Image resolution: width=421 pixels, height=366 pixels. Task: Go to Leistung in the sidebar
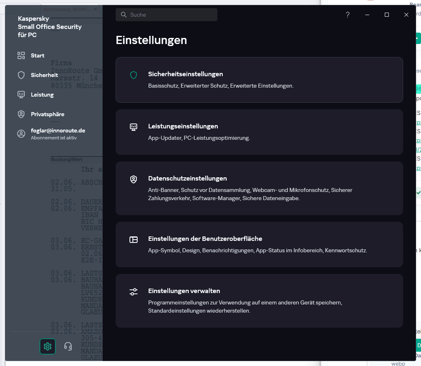click(x=42, y=95)
